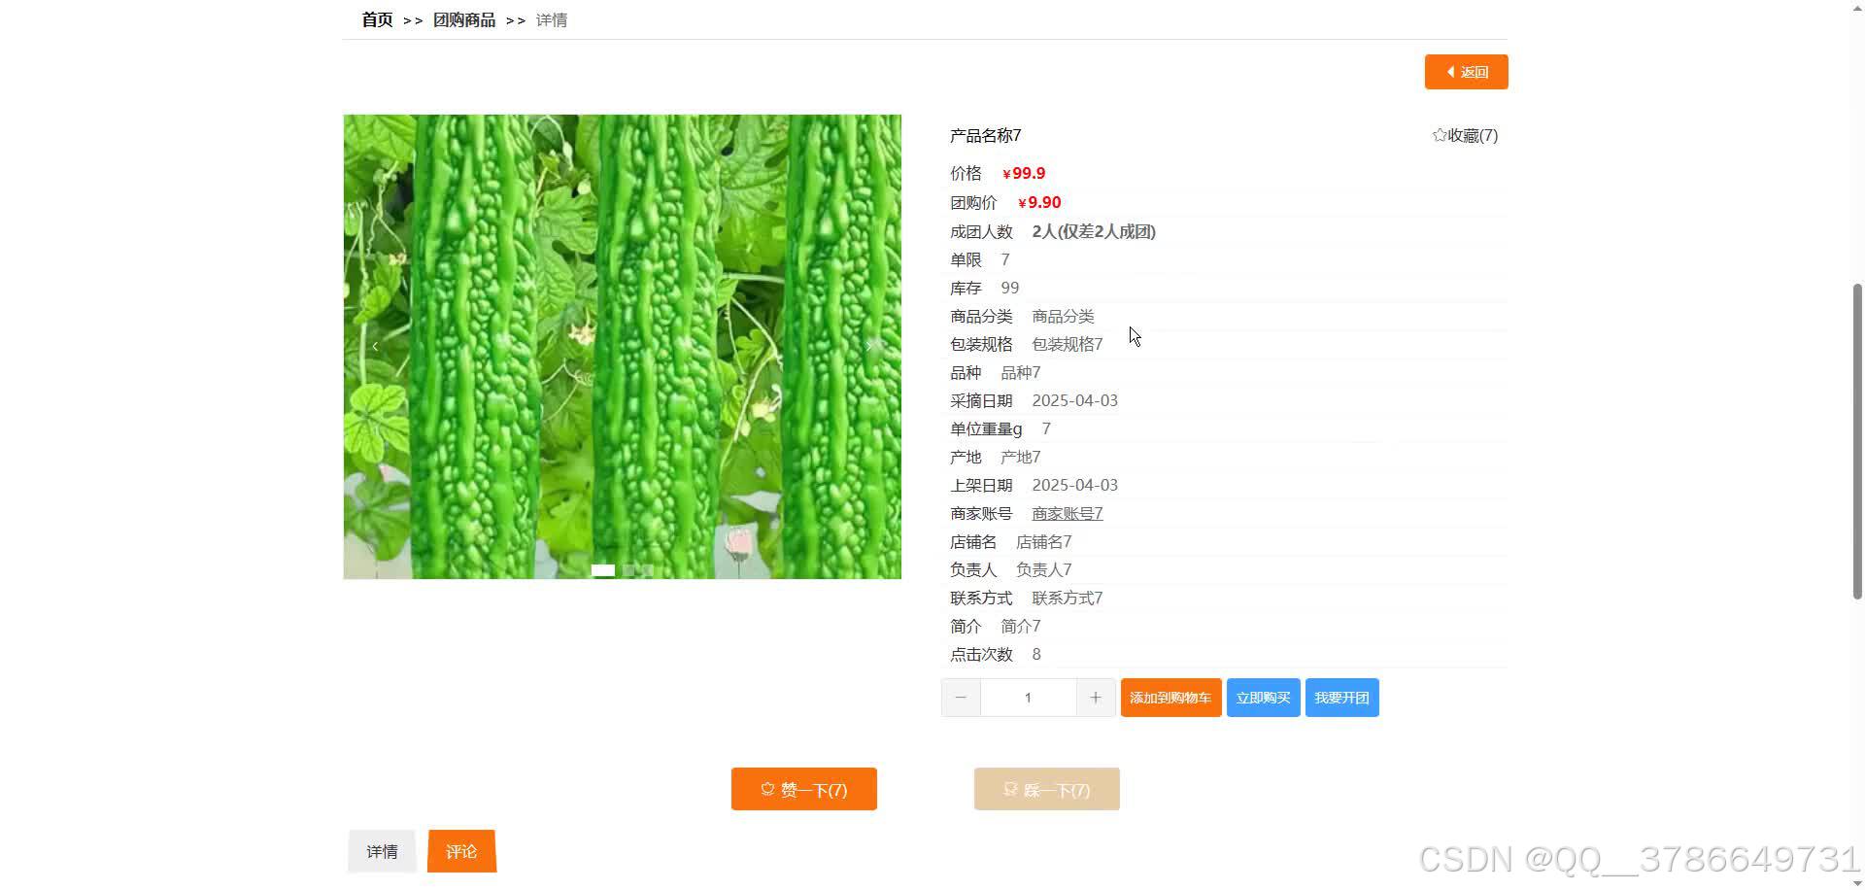
Task: Open the 团购商品 breadcrumb link
Action: pyautogui.click(x=464, y=19)
